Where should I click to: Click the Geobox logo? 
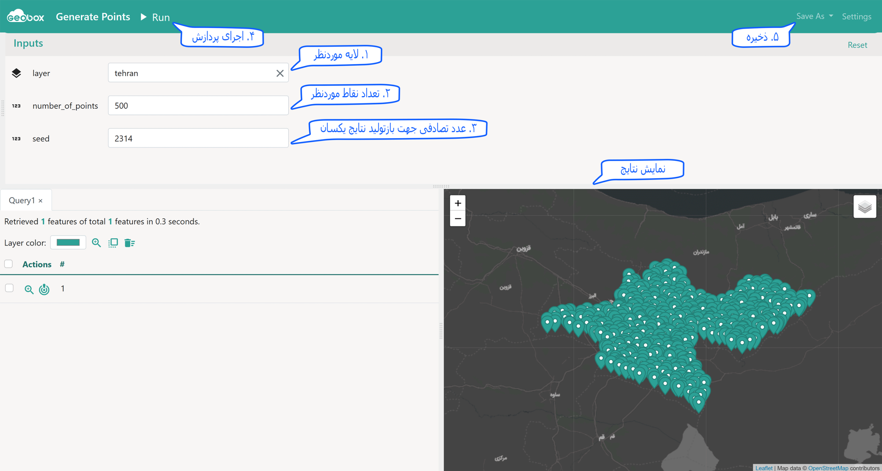(25, 16)
